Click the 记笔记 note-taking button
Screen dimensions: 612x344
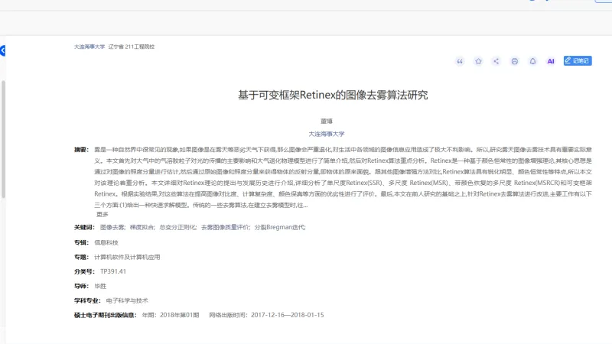[x=578, y=60]
